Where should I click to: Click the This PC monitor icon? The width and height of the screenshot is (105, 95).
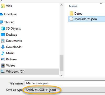click(x=2, y=22)
